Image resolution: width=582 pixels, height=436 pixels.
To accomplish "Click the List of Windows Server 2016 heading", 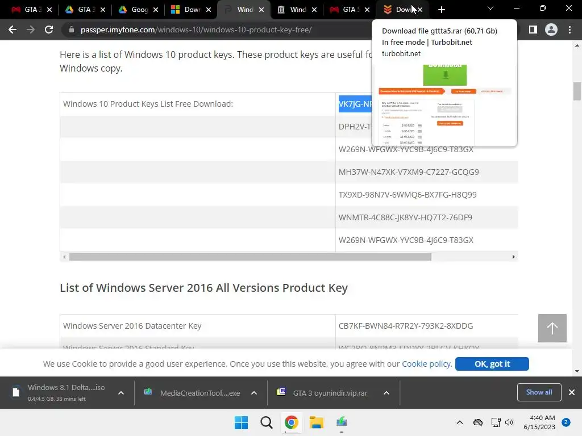I will click(204, 288).
